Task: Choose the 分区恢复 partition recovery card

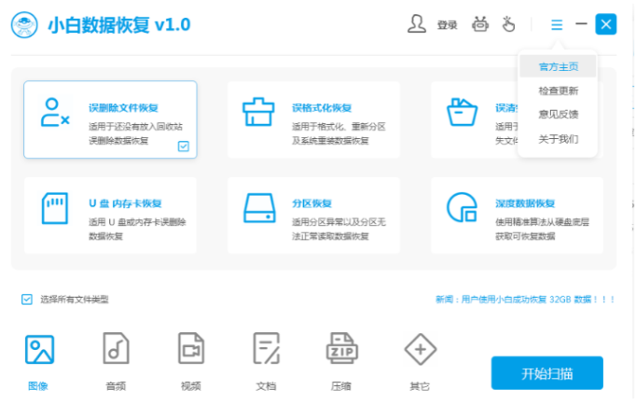Action: [313, 216]
